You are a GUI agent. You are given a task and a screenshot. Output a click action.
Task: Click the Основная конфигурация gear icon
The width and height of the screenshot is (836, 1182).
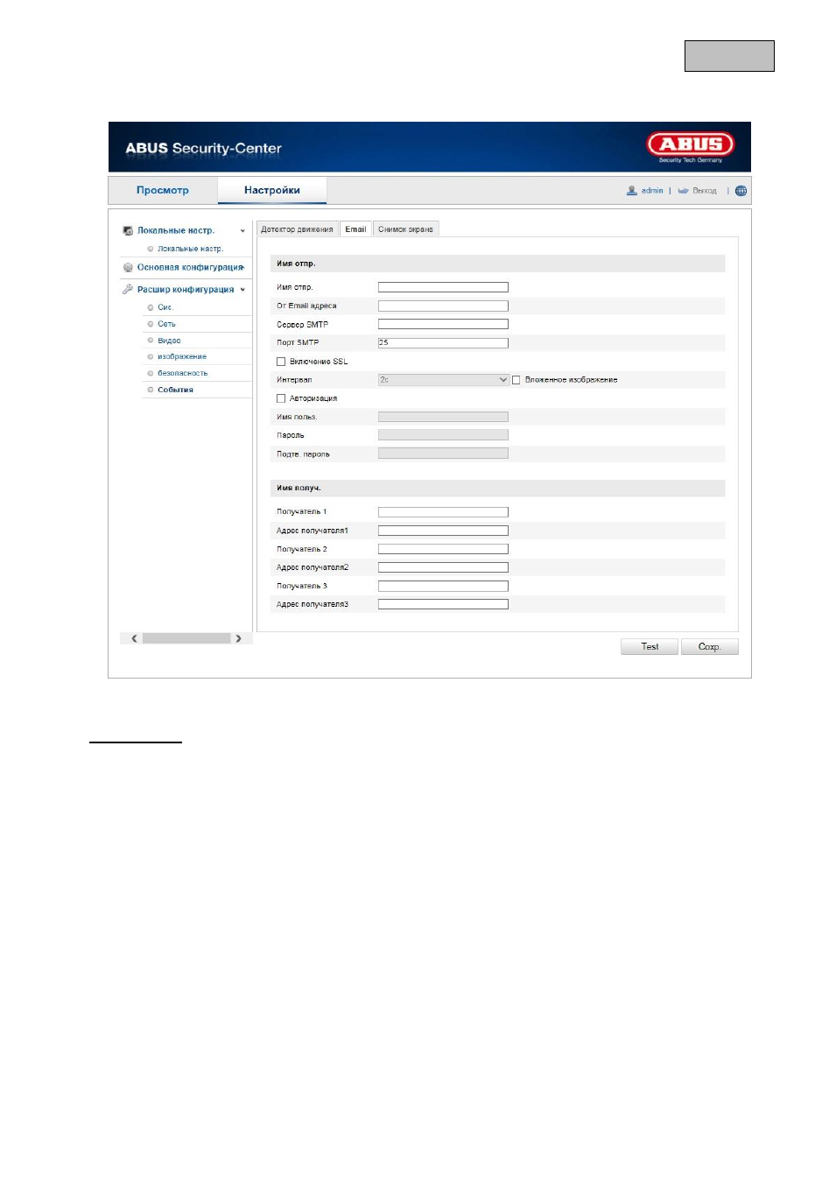[128, 267]
